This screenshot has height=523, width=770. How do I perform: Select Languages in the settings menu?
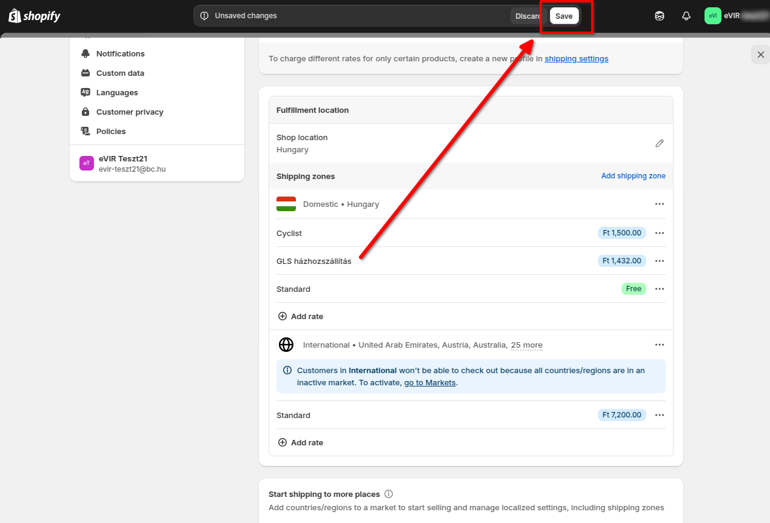pos(117,93)
